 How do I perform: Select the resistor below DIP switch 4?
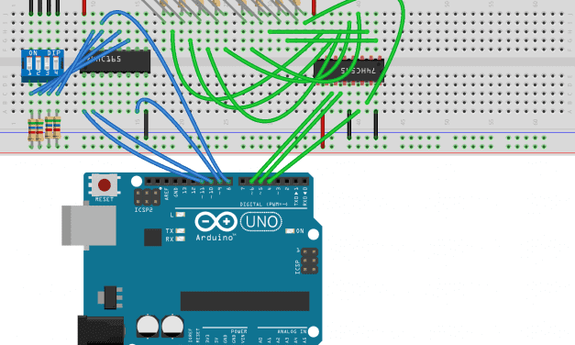point(57,128)
